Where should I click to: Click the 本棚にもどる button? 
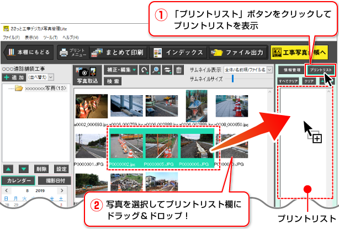[x=29, y=52]
